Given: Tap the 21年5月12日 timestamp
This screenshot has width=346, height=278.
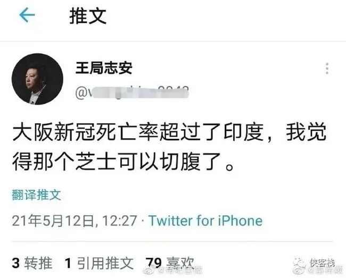Looking at the screenshot, I should point(54,221).
